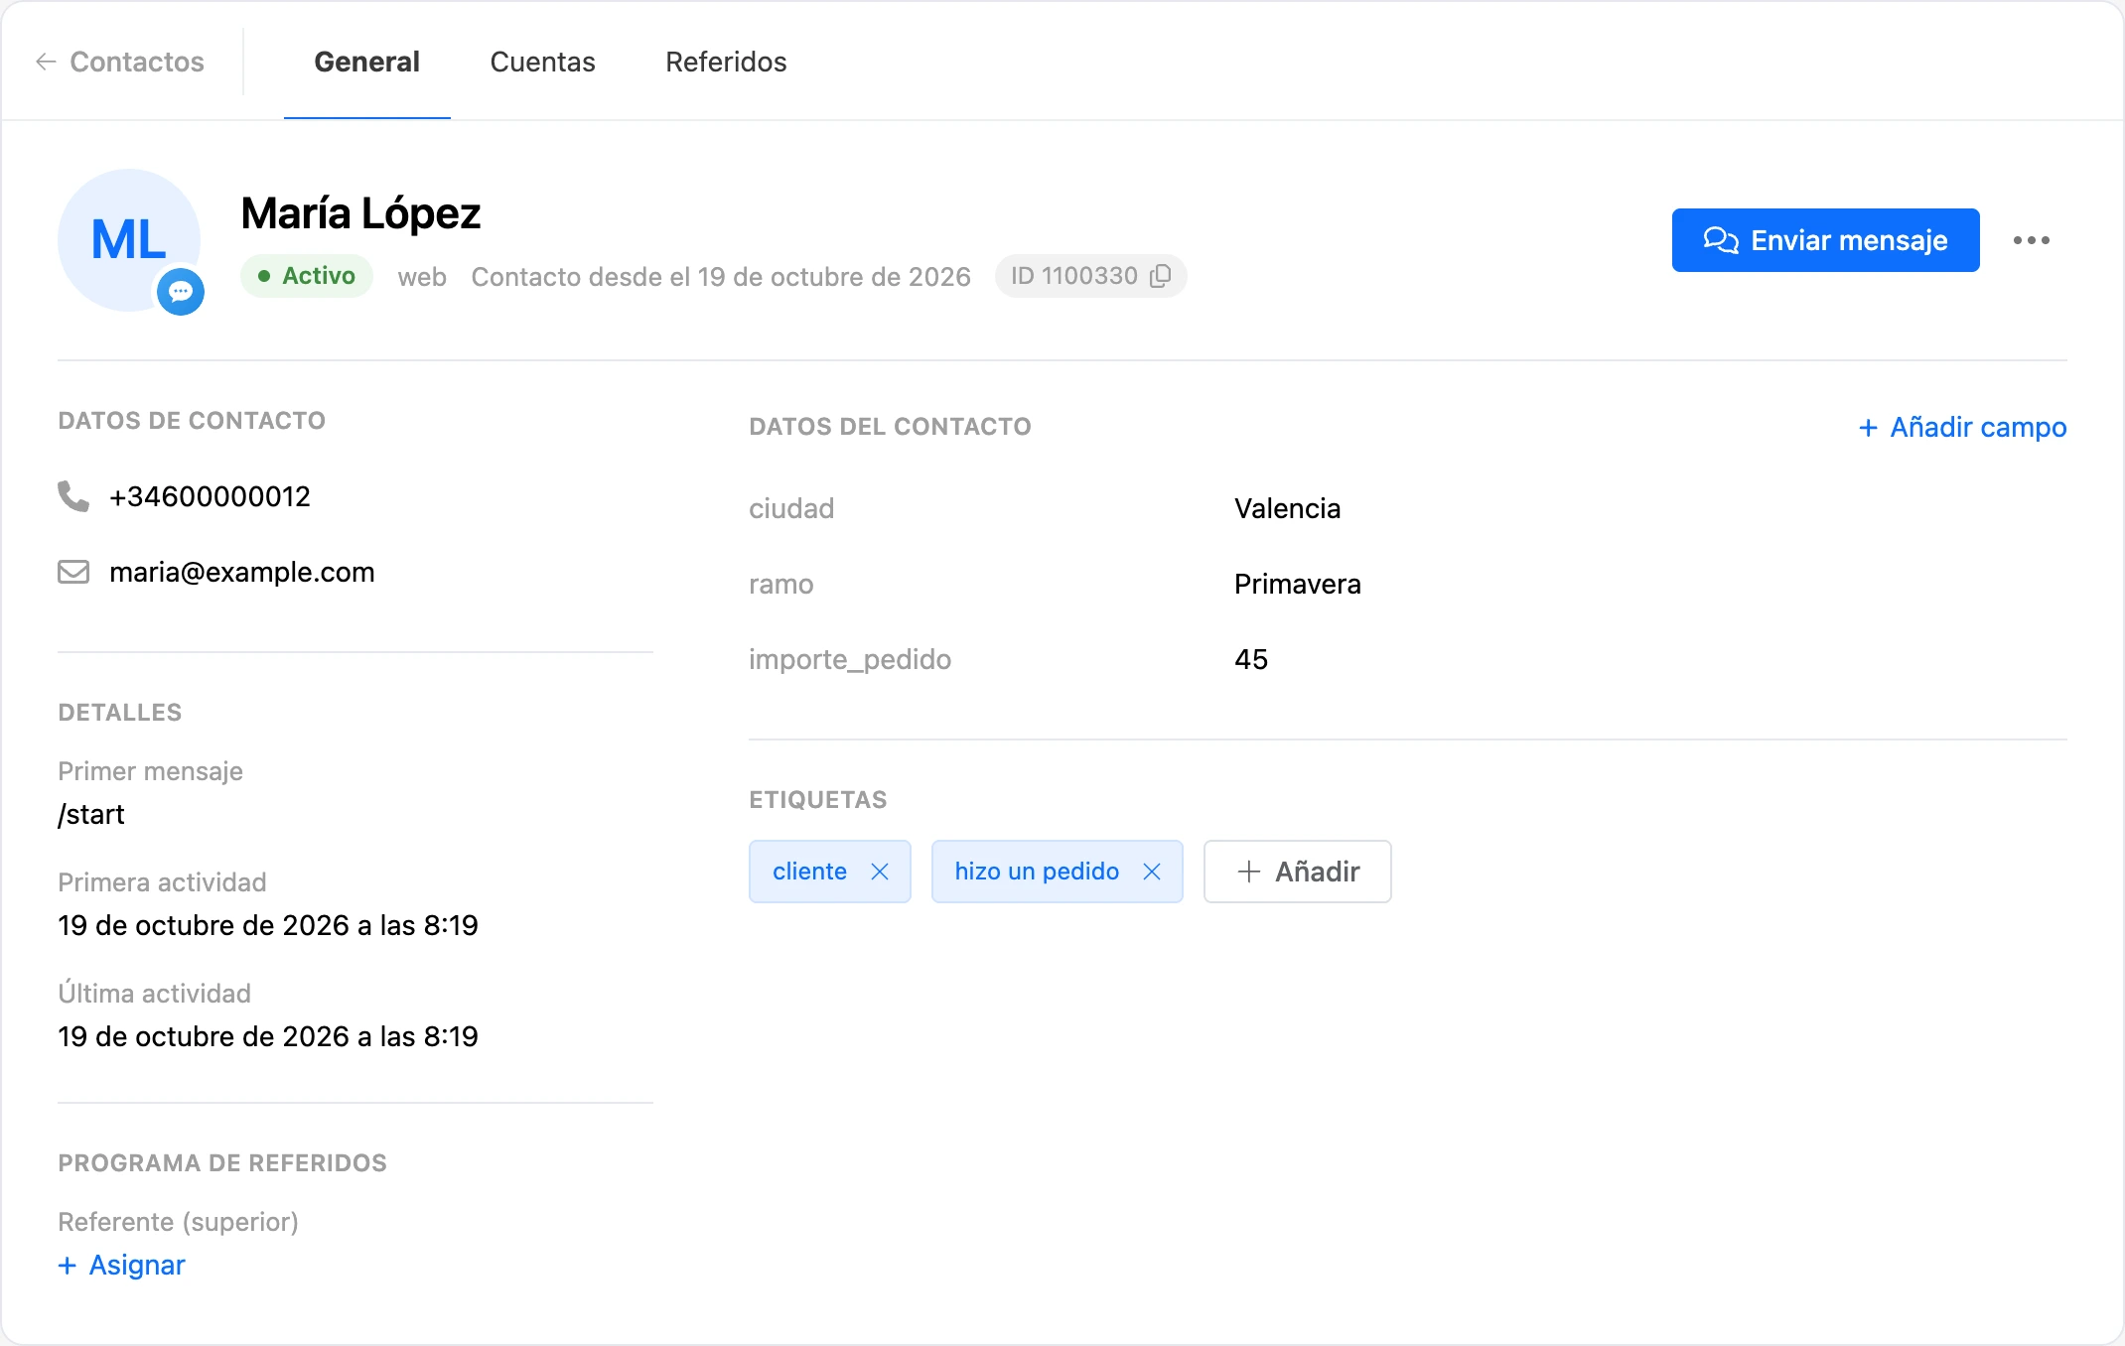Click the ciudad value Valencia
The height and width of the screenshot is (1346, 2125).
[x=1287, y=508]
